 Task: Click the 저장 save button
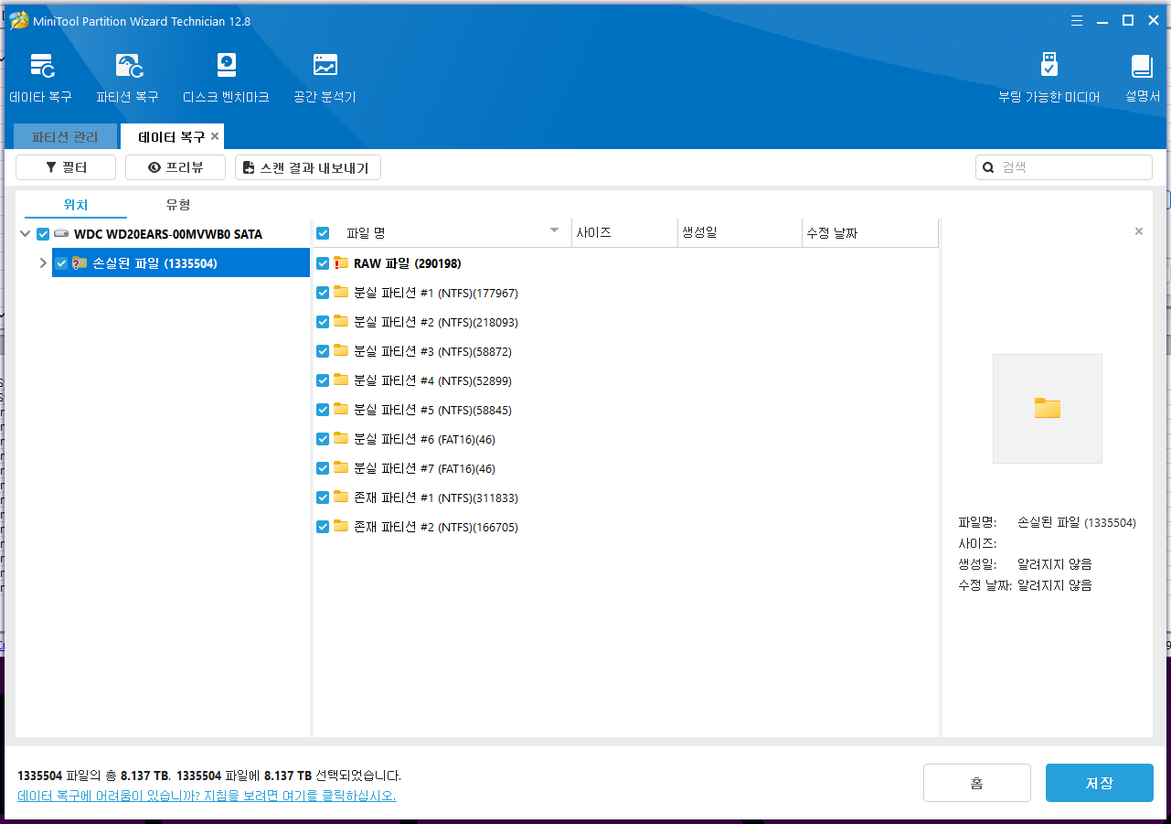(x=1100, y=783)
